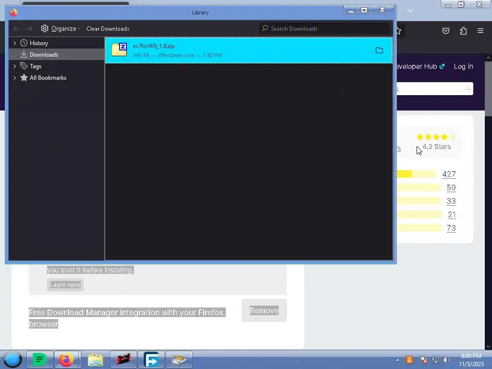
Task: Click the Log in link
Action: click(x=464, y=66)
